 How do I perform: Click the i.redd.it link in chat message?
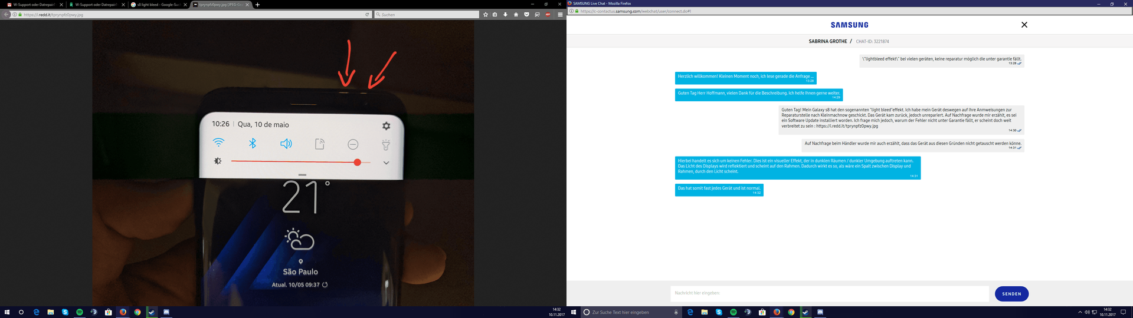(847, 126)
